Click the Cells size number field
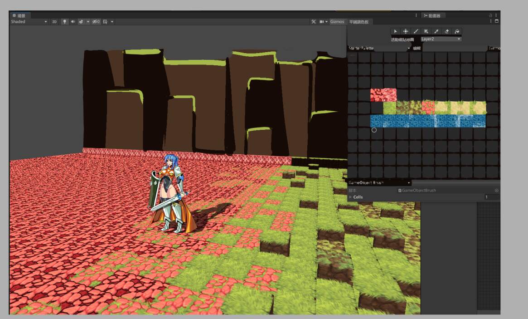Screen dimensions: 528x319 [x=492, y=197]
